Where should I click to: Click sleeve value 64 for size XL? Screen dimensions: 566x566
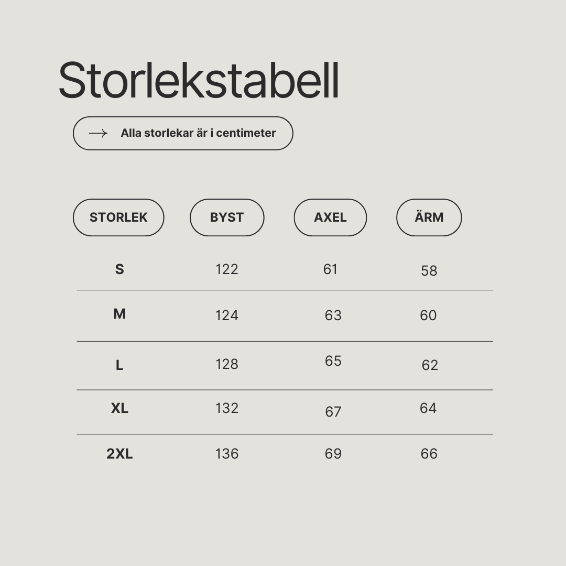pyautogui.click(x=429, y=408)
